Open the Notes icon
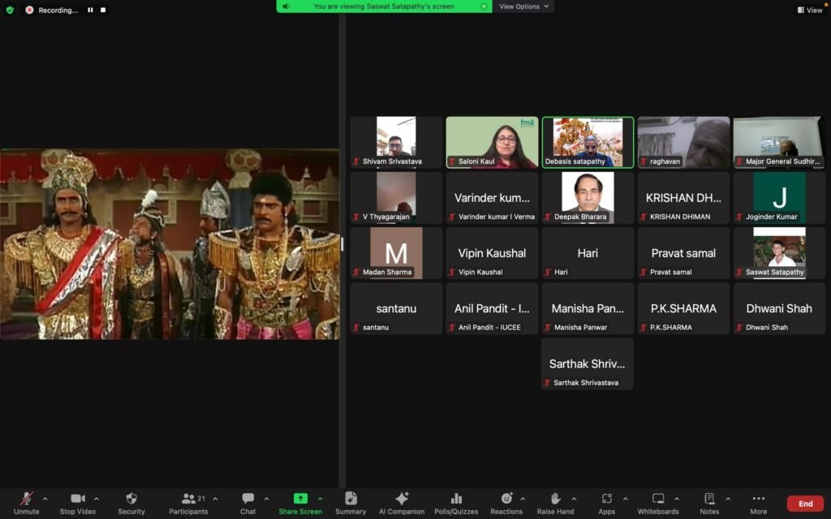Image resolution: width=831 pixels, height=519 pixels. pyautogui.click(x=709, y=499)
